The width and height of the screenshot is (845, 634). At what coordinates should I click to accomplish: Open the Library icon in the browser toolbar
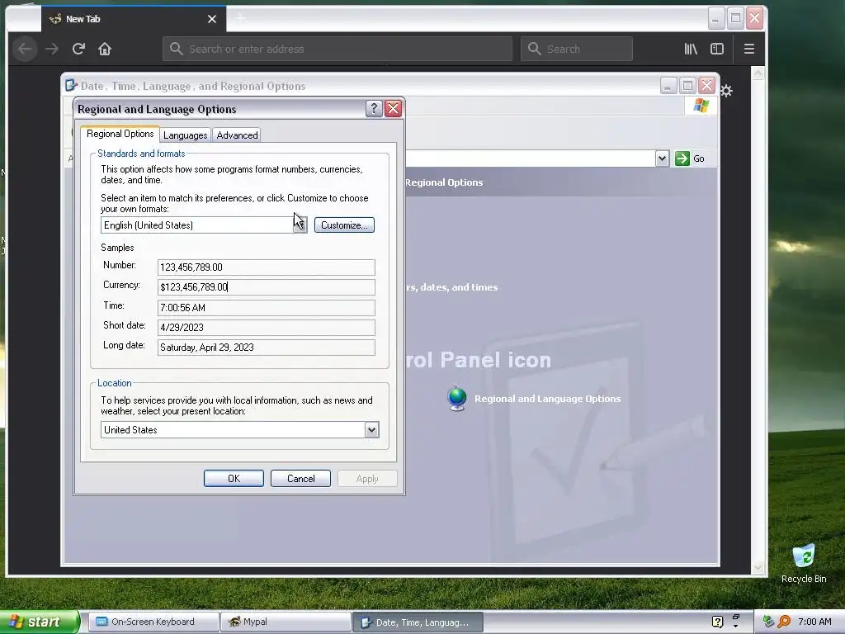[x=691, y=49]
